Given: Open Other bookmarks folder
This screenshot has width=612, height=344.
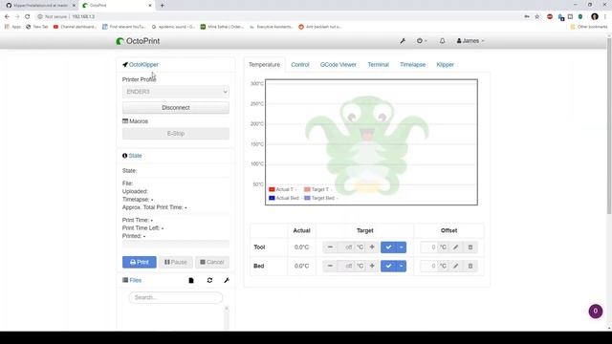Looking at the screenshot, I should click(589, 27).
